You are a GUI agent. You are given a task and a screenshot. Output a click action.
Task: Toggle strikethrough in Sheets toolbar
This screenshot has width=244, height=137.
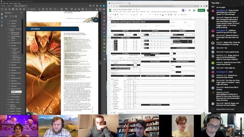coord(160,14)
